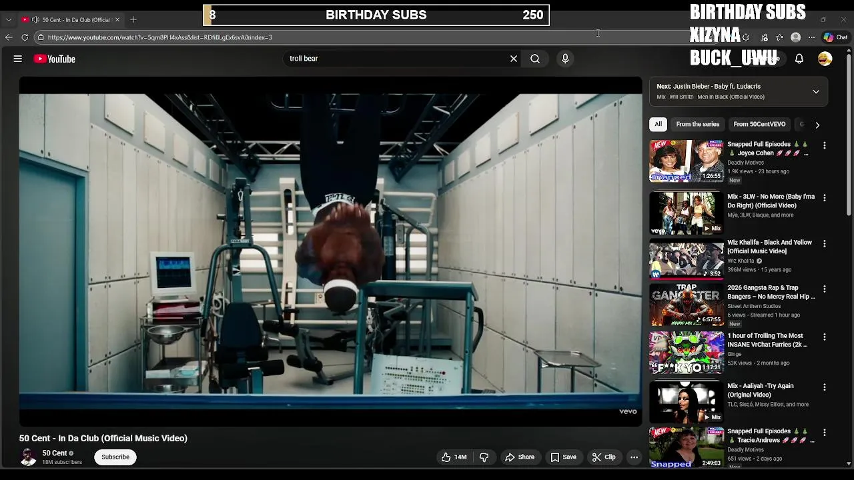Open a new browser tab
The height and width of the screenshot is (480, 854).
(x=133, y=19)
